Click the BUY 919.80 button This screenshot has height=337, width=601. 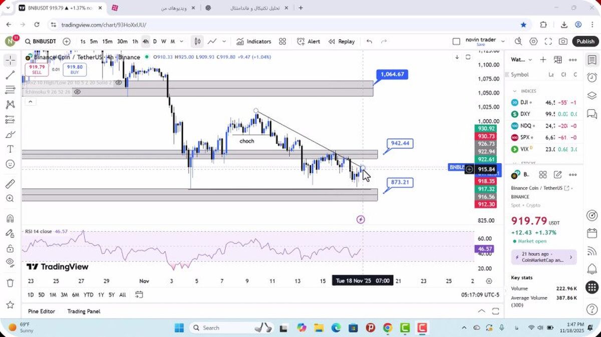click(x=75, y=69)
